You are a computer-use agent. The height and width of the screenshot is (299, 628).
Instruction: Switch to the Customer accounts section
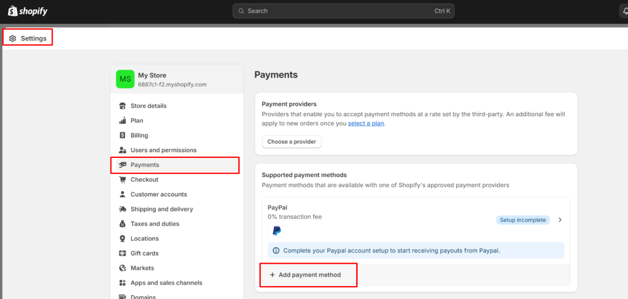click(x=159, y=194)
